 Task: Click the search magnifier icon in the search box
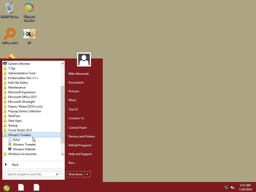pyautogui.click(x=57, y=174)
